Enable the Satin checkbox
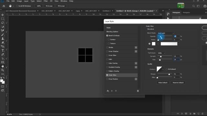Viewport: 207px width, 116px height. coord(107,59)
